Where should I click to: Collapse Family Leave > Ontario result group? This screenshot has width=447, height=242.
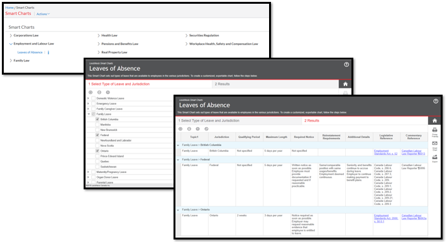pyautogui.click(x=178, y=210)
